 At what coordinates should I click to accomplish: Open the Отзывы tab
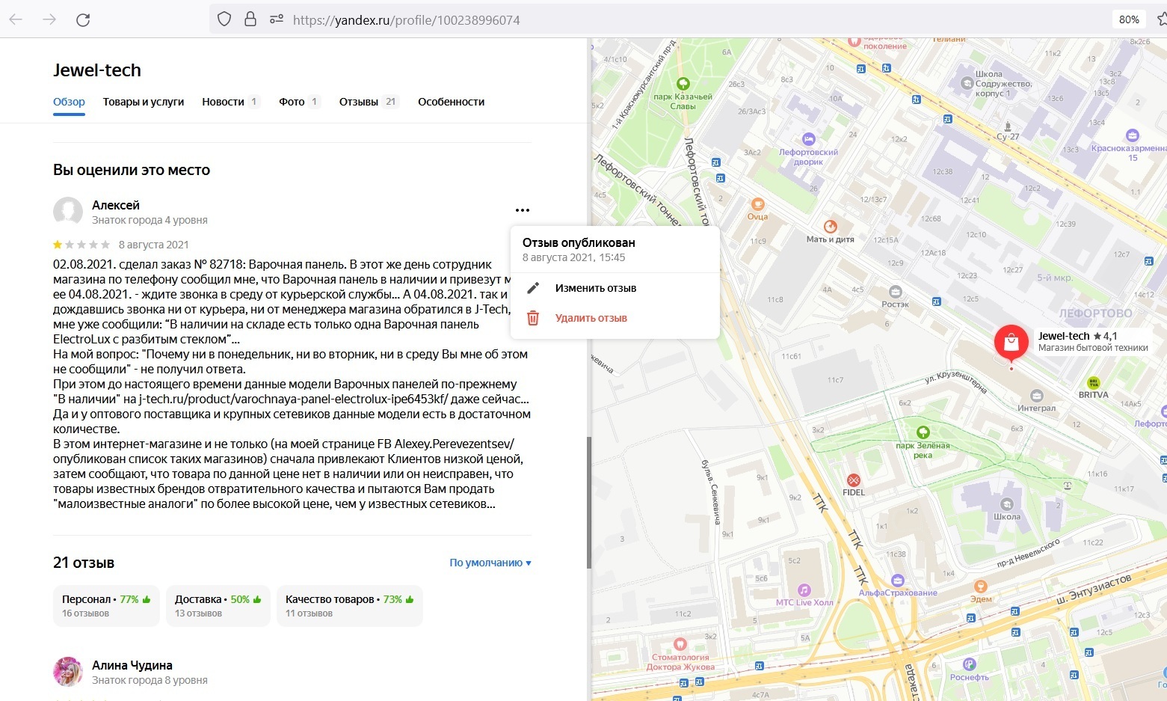click(369, 102)
